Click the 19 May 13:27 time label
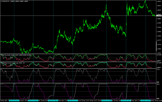Viewport: 162px width, 102px height. pyautogui.click(x=93, y=100)
